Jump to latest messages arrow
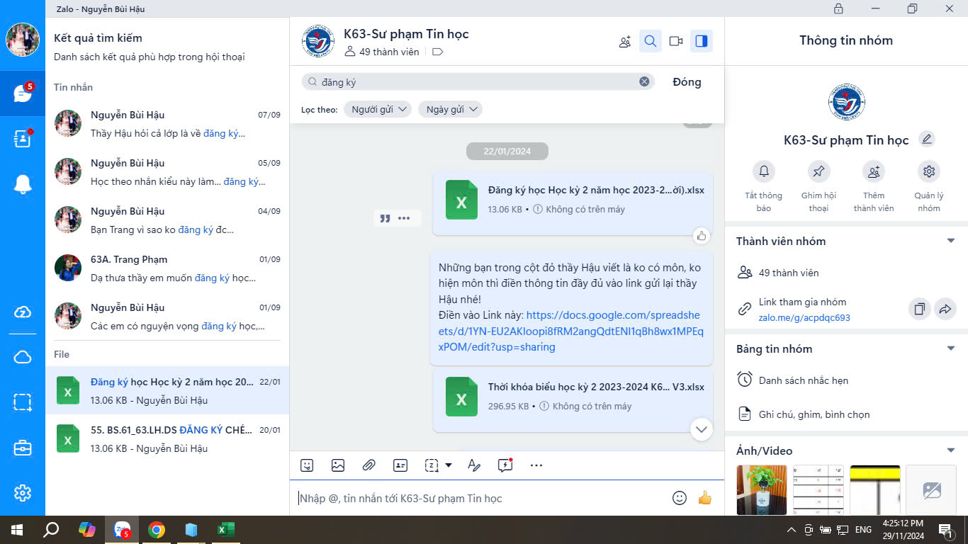 pos(701,429)
